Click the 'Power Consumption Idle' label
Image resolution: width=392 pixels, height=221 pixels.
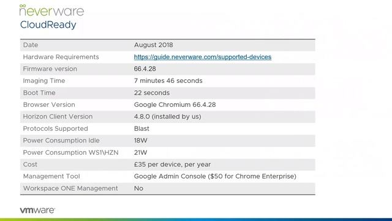coord(61,141)
